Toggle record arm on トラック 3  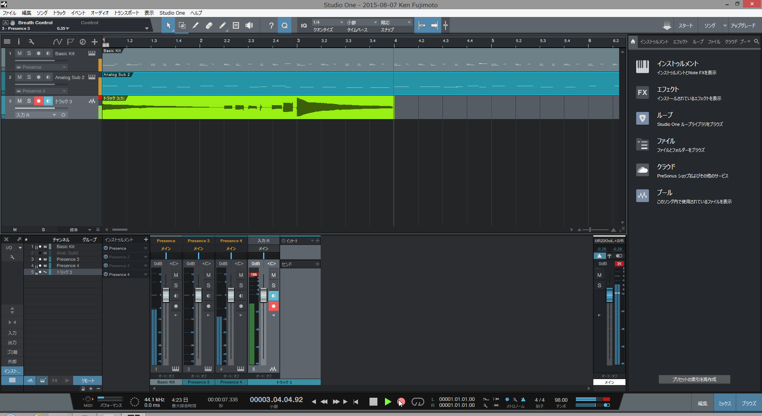(38, 101)
